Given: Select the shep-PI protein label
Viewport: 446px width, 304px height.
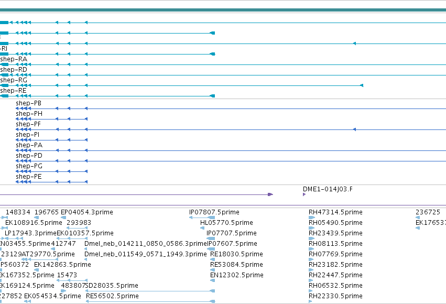Looking at the screenshot, I should [x=28, y=135].
